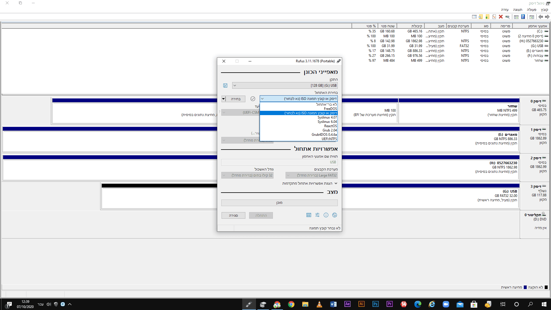
Task: Pick Syslinux 6.04 from the dropdown list
Action: [x=327, y=122]
